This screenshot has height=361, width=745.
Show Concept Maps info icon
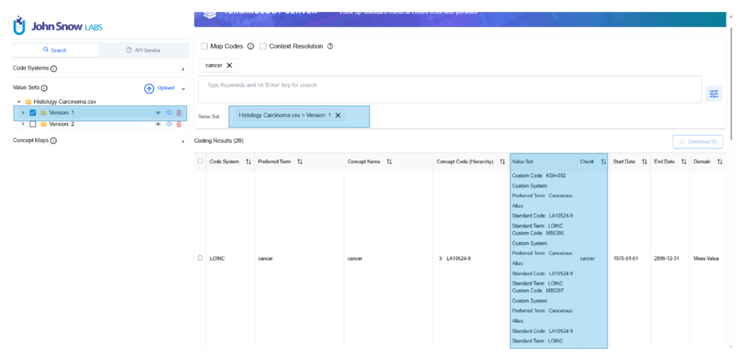(x=53, y=141)
